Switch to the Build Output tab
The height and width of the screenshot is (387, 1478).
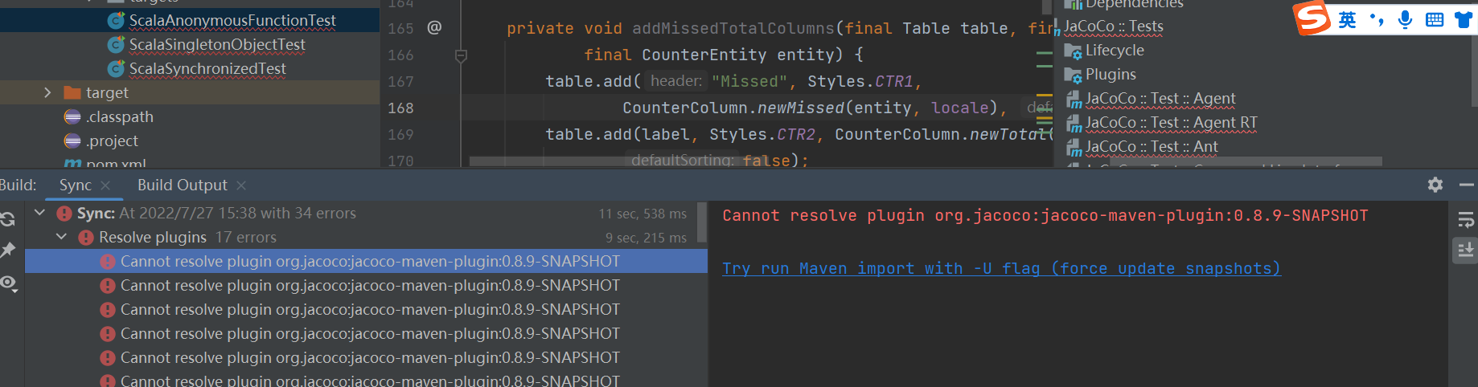click(182, 185)
